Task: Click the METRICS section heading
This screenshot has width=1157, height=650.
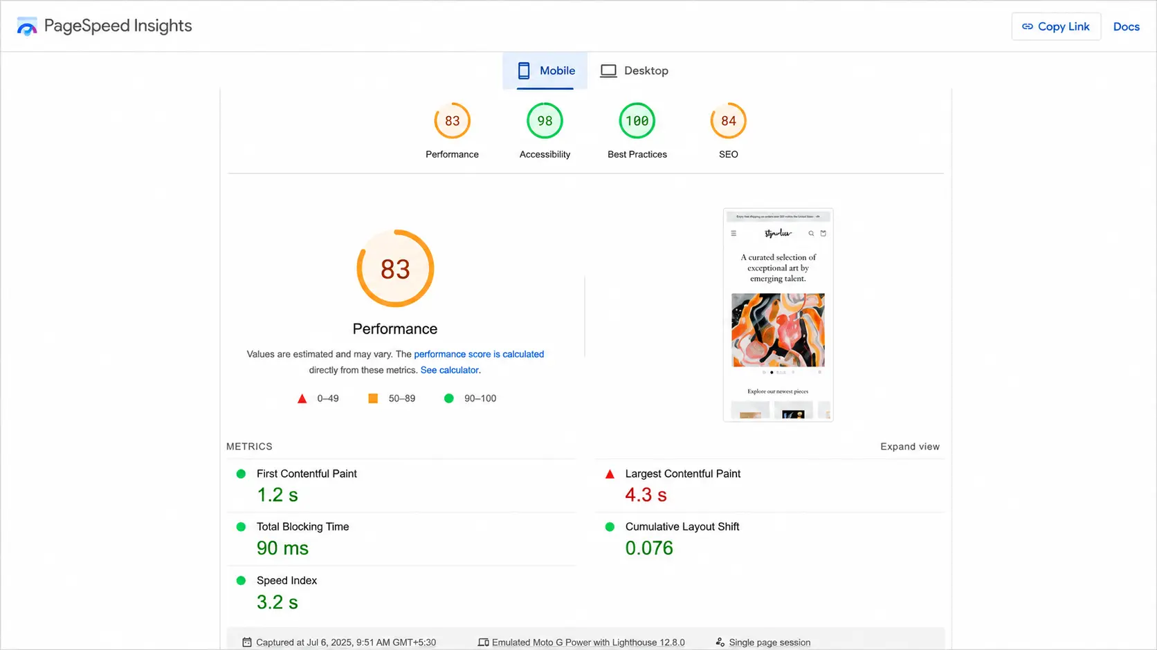Action: click(x=249, y=447)
